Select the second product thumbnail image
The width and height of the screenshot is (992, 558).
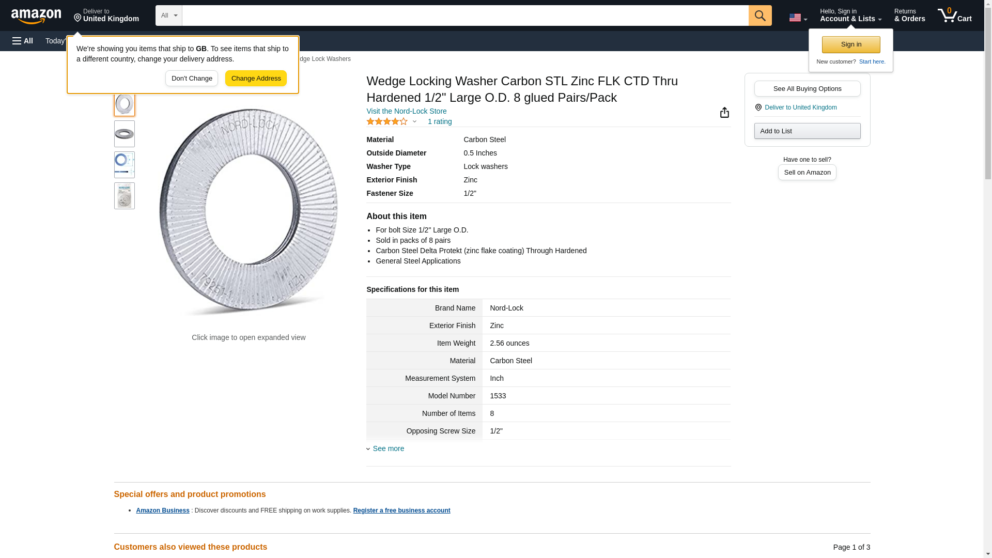[x=125, y=134]
